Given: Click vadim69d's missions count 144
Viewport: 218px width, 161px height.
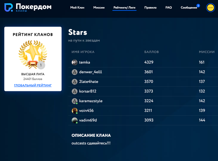Looking at the screenshot, I should (202, 120).
